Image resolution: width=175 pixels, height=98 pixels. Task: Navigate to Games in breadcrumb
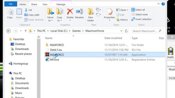pyautogui.click(x=77, y=31)
